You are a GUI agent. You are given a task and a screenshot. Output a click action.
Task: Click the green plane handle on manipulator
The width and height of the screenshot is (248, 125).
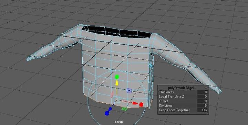pyautogui.click(x=124, y=109)
